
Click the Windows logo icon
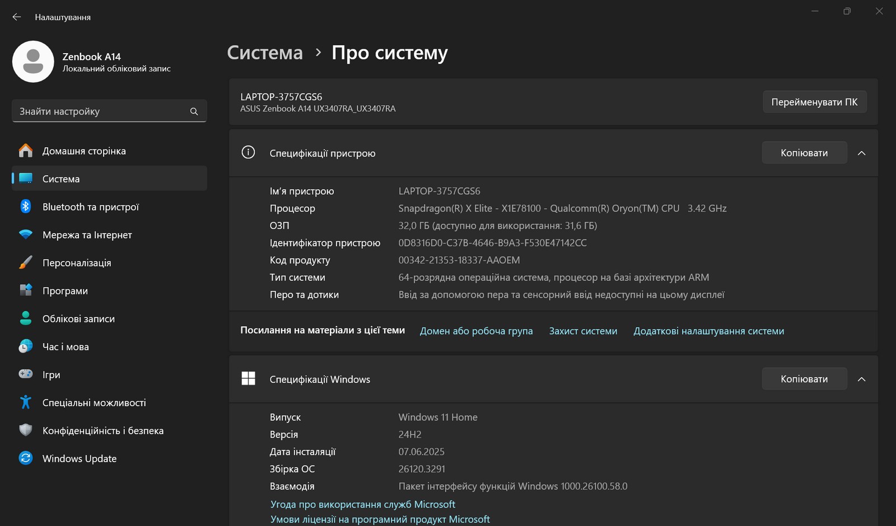point(248,379)
